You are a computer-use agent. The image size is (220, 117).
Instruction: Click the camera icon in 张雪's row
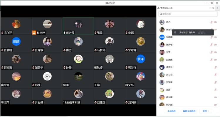pos(215,52)
